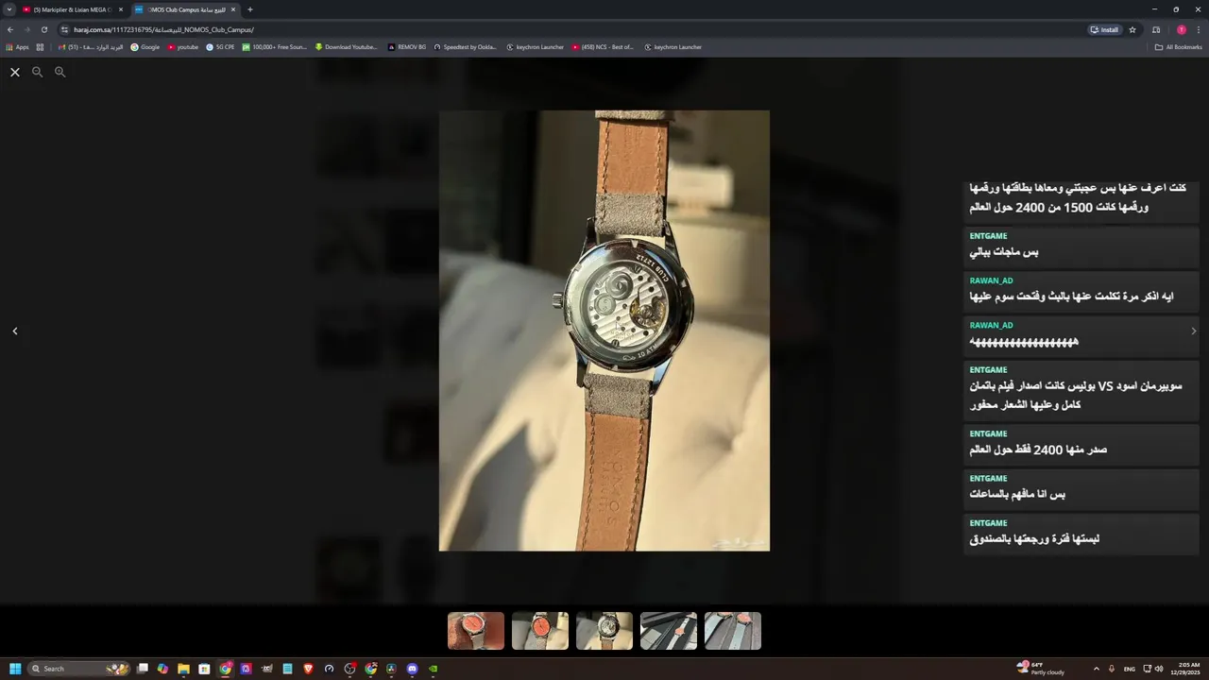Click the taskbar Search box
The width and height of the screenshot is (1209, 680).
point(79,669)
